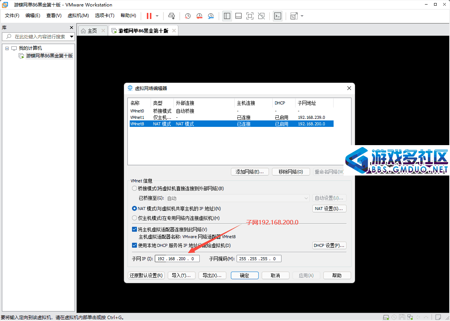Screen dimensions: 450x321
Task: Click Send Ctrl+Alt+Del toolbar icon
Action: [x=172, y=16]
